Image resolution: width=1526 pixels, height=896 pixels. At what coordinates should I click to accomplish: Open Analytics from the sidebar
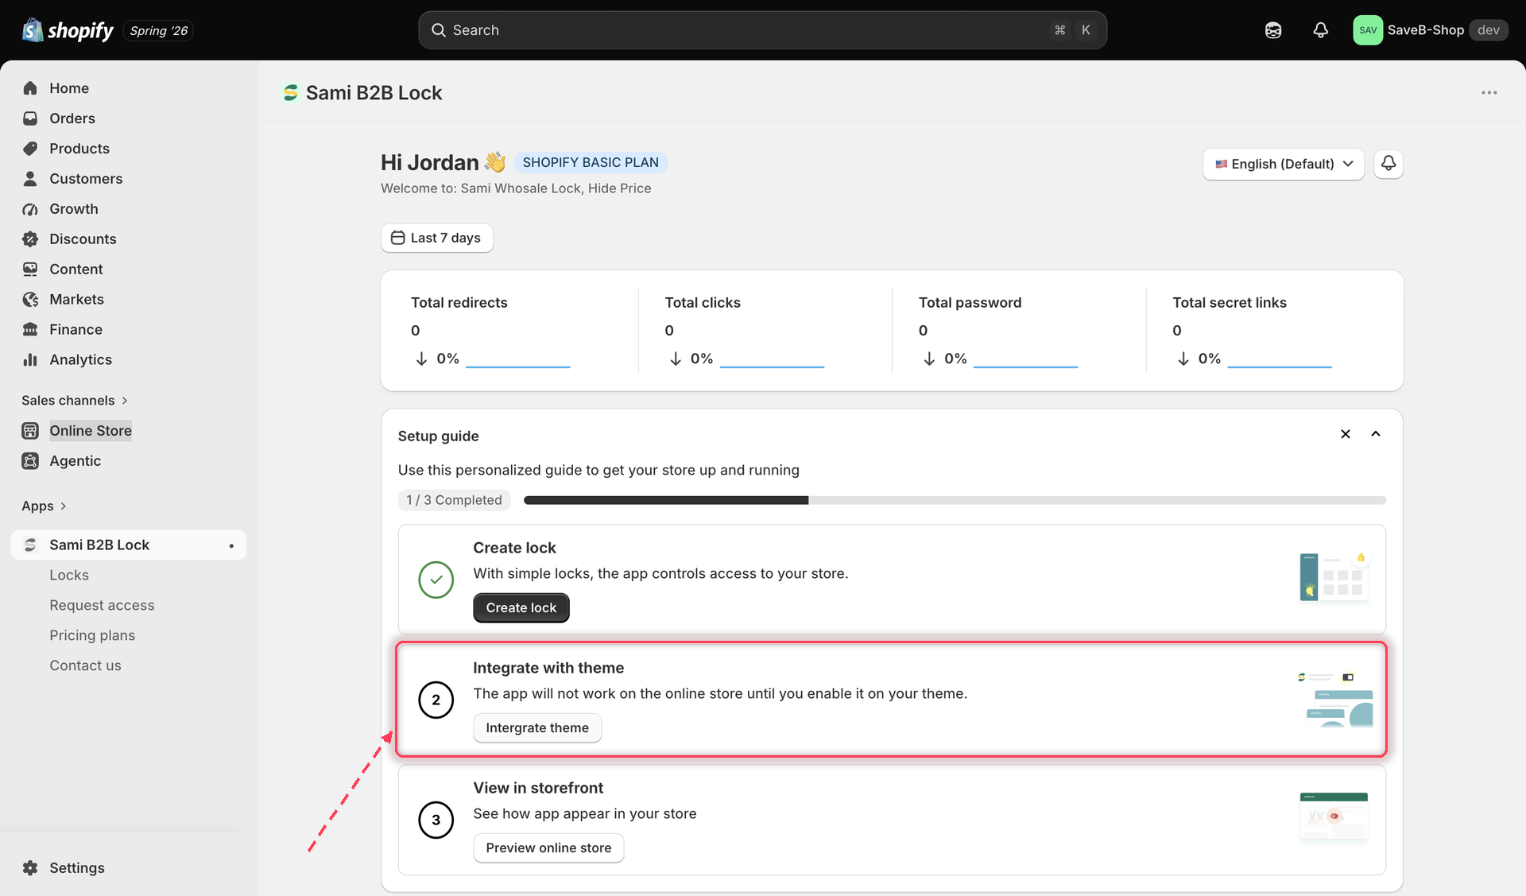click(x=80, y=360)
